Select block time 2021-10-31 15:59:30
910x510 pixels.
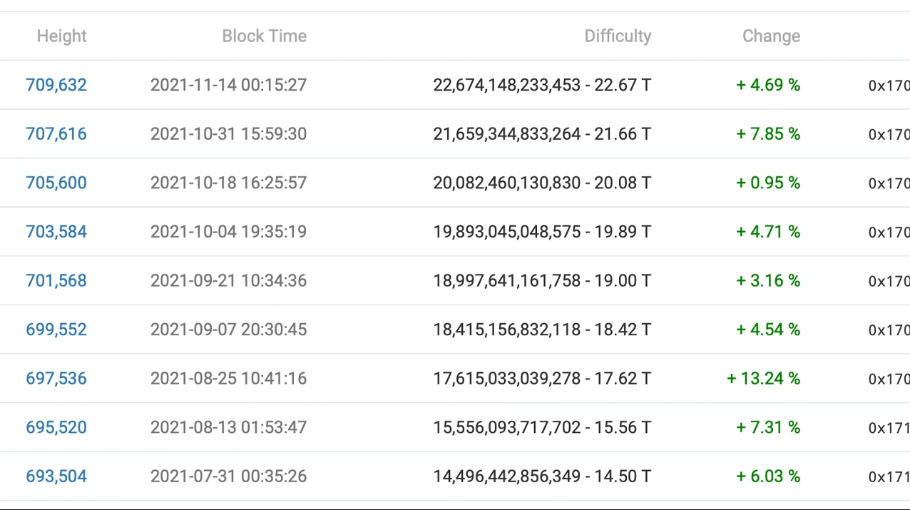coord(228,134)
